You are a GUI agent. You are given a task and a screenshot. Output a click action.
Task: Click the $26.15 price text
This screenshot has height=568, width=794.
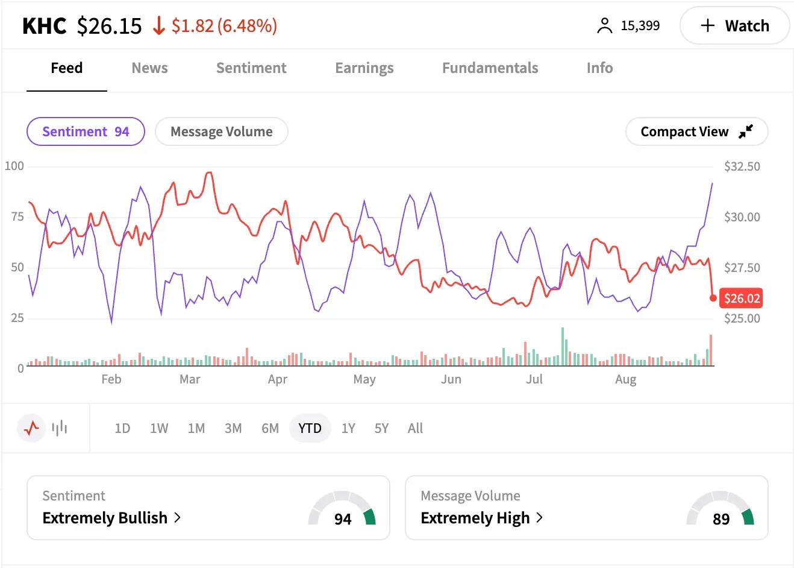click(110, 26)
